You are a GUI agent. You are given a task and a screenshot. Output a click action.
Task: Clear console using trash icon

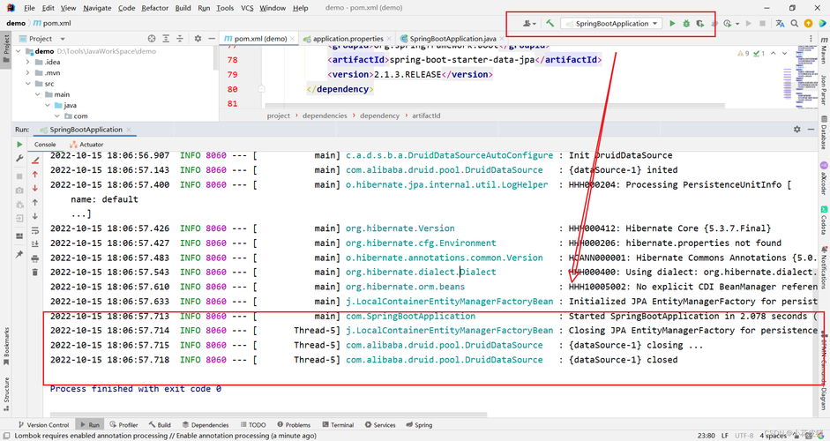coord(35,273)
